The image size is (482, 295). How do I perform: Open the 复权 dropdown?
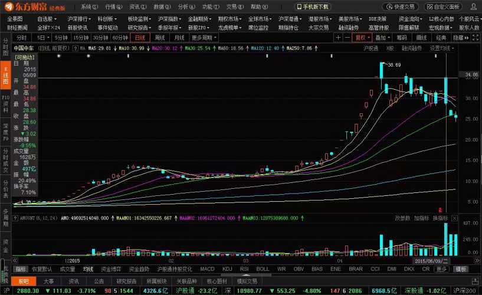point(362,38)
